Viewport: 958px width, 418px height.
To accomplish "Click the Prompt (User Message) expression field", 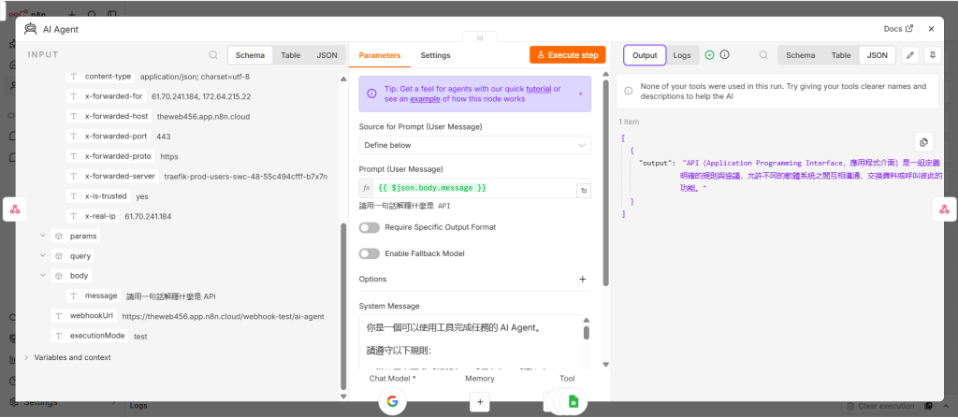I will [474, 188].
